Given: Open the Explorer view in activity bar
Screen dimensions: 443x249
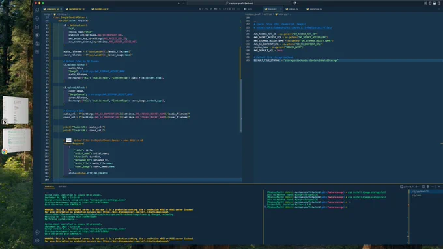Looking at the screenshot, I should 37,10.
